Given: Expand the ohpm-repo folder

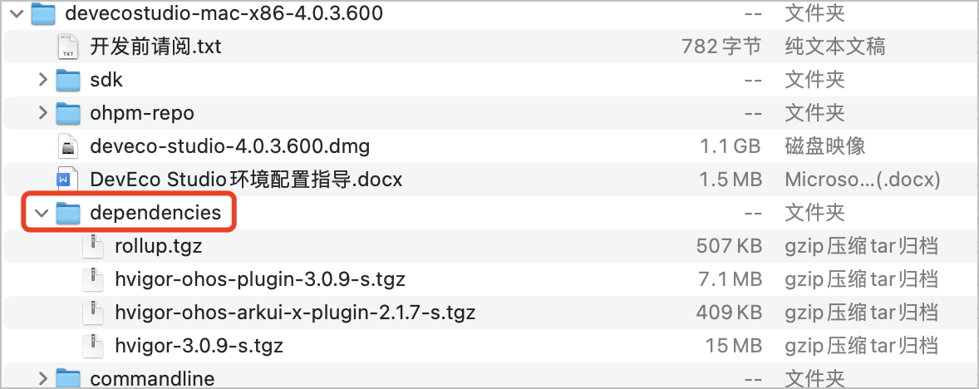Looking at the screenshot, I should pyautogui.click(x=43, y=113).
